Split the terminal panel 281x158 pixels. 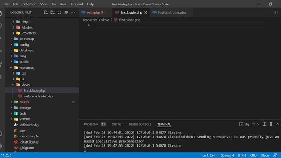pyautogui.click(x=264, y=124)
